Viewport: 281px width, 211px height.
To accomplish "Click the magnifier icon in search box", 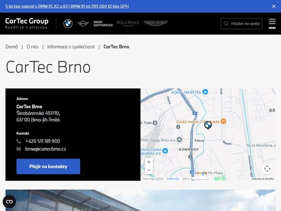I will click(x=226, y=24).
